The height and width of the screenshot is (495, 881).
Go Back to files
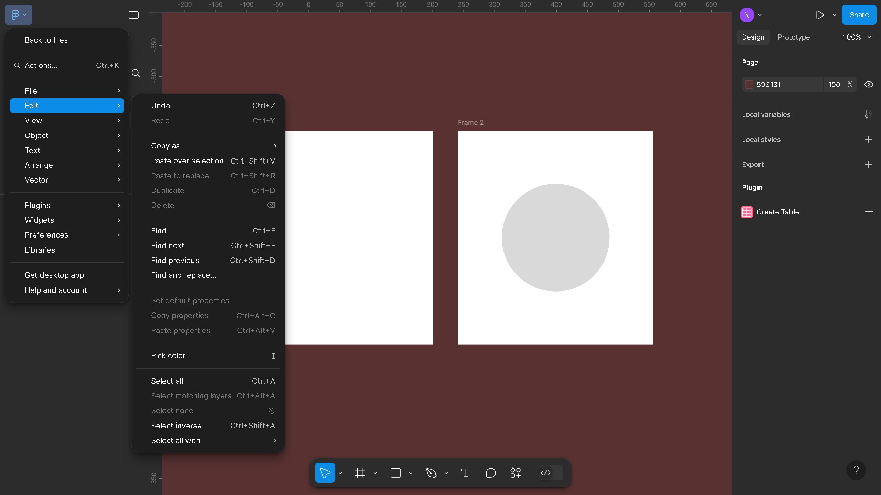(x=46, y=40)
